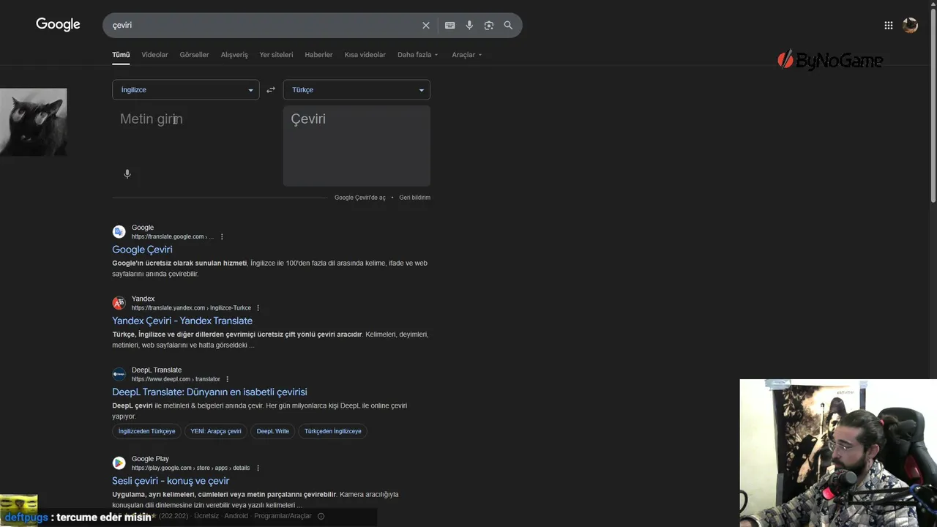
Task: Click the Yandex favicon
Action: [119, 303]
